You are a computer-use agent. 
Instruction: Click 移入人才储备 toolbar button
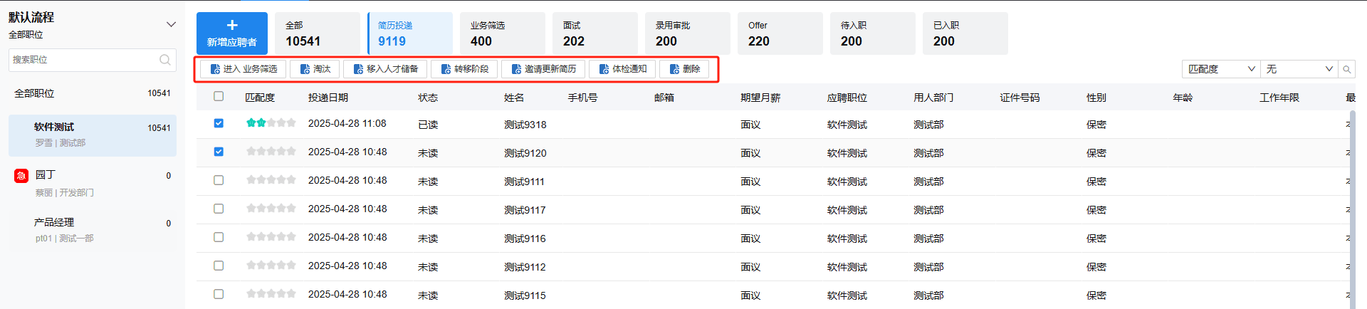click(385, 69)
